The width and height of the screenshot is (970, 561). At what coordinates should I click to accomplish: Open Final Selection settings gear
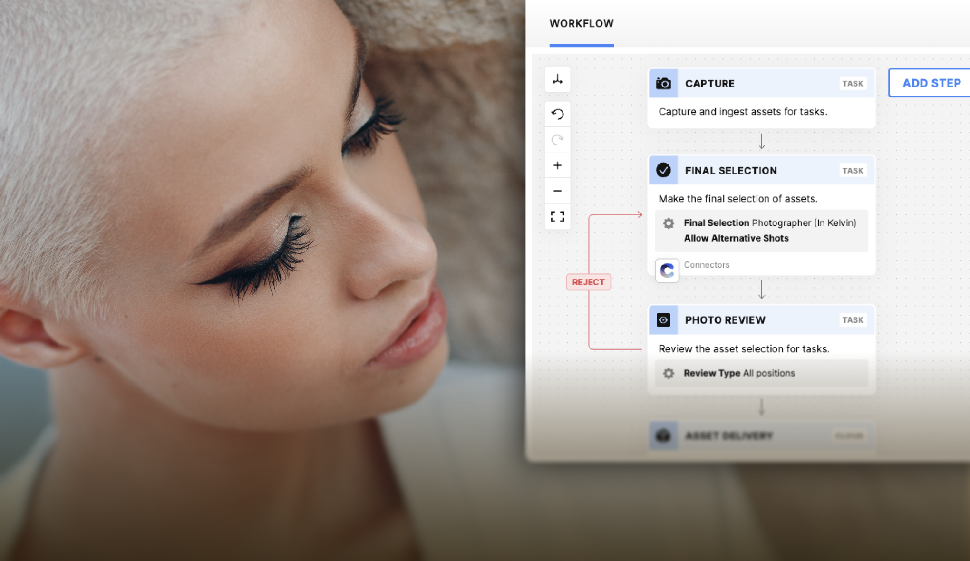click(669, 223)
